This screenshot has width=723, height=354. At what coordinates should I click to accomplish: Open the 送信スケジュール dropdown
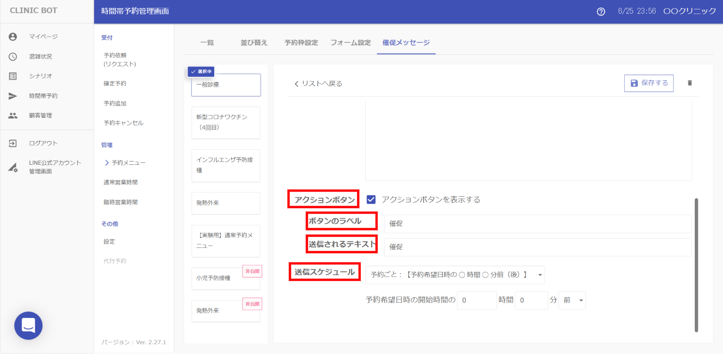455,274
